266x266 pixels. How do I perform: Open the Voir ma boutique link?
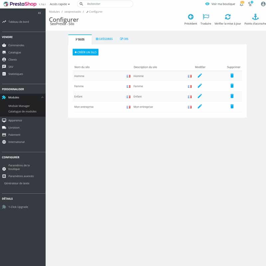[220, 4]
